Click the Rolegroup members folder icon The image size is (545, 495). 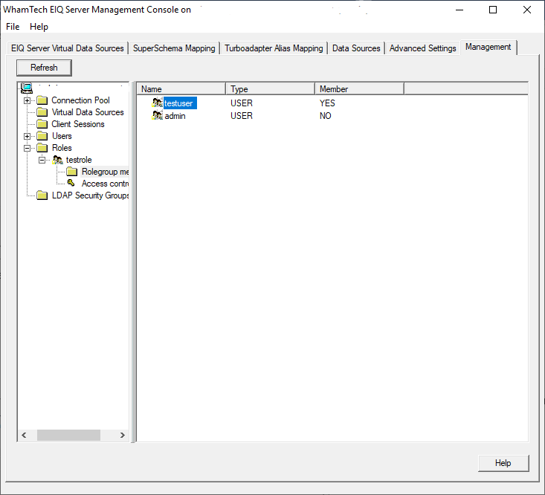pyautogui.click(x=71, y=172)
